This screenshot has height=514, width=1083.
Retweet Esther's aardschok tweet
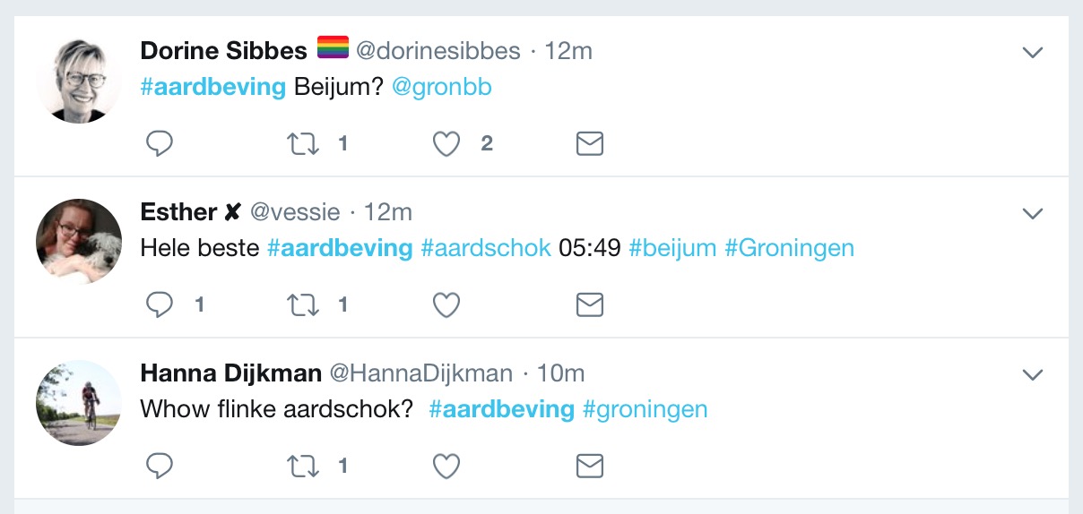pyautogui.click(x=303, y=305)
